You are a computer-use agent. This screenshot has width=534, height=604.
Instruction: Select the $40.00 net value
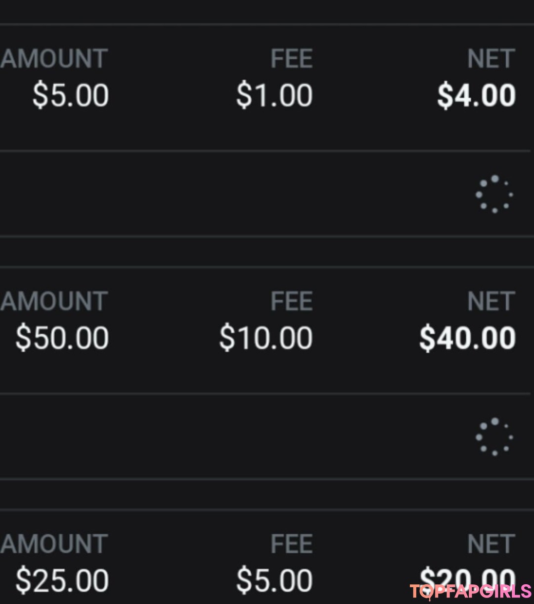tap(468, 338)
